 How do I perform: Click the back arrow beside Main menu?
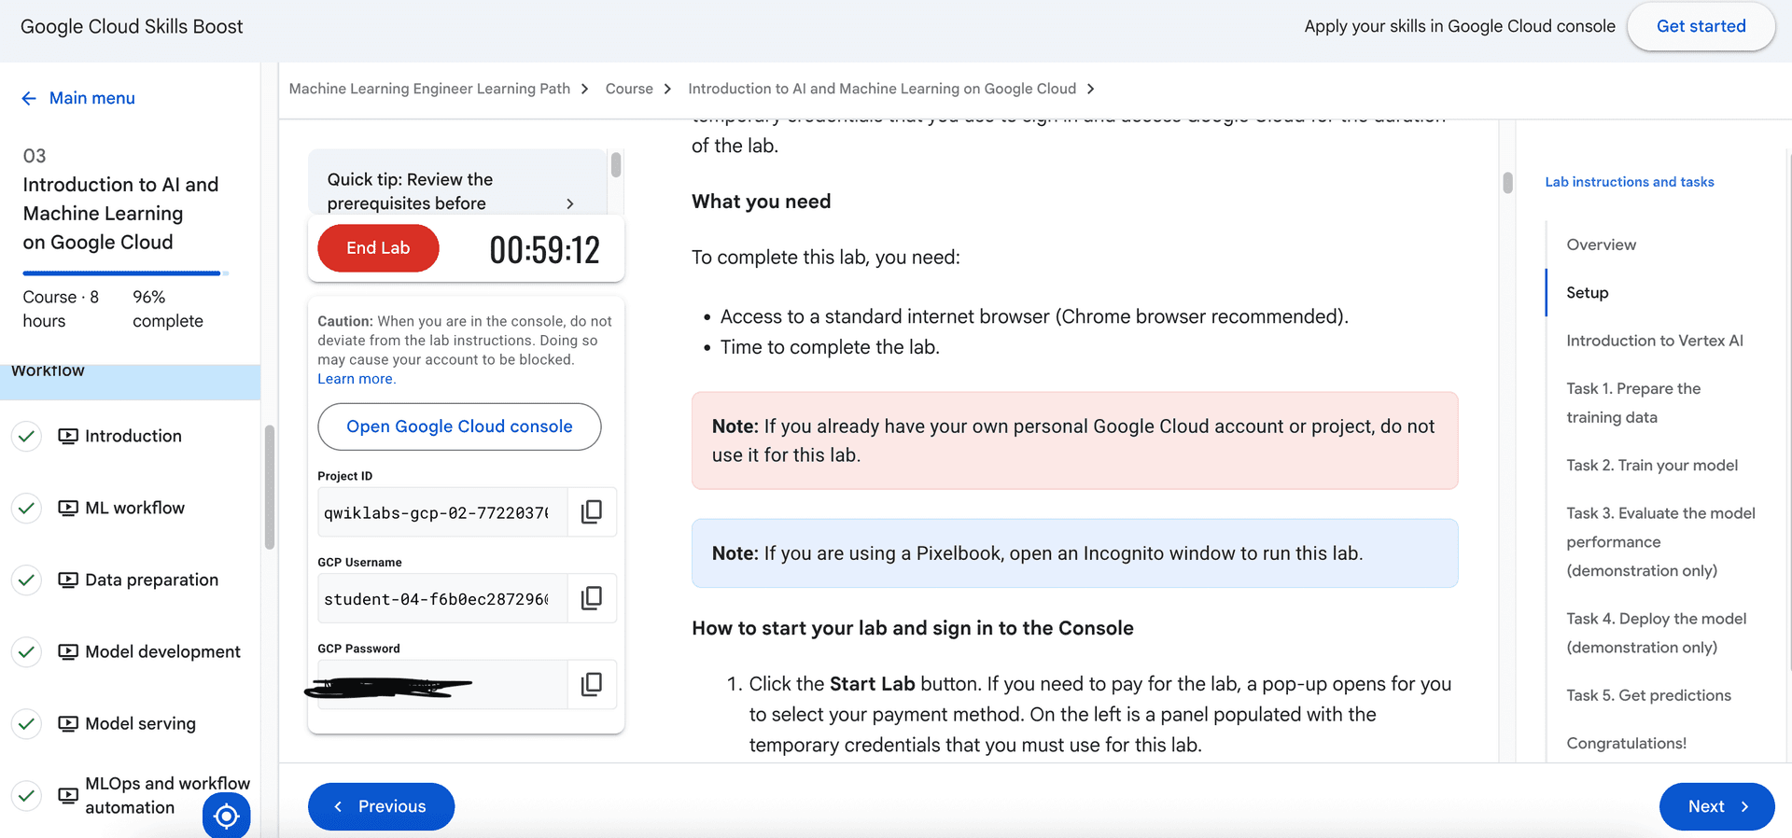29,98
